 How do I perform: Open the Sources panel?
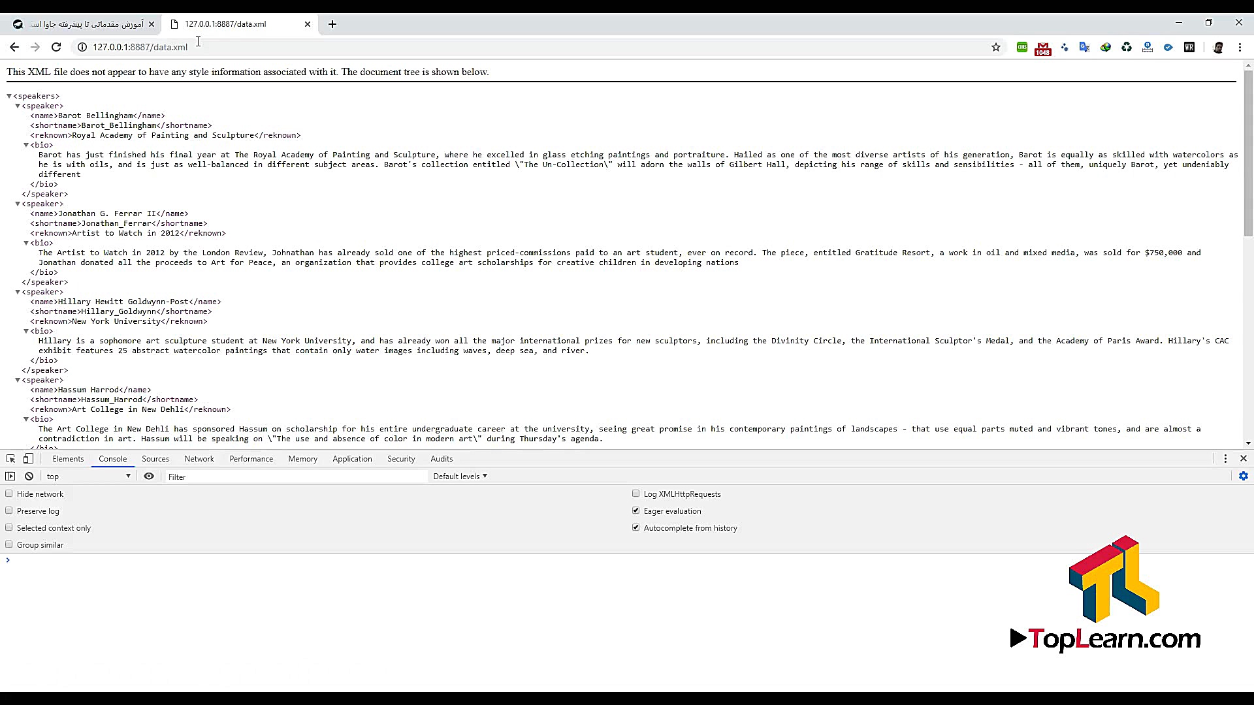pyautogui.click(x=155, y=458)
